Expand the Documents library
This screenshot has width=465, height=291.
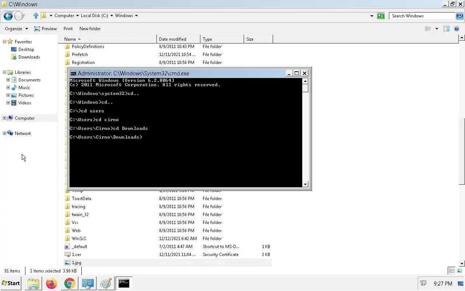click(8, 80)
